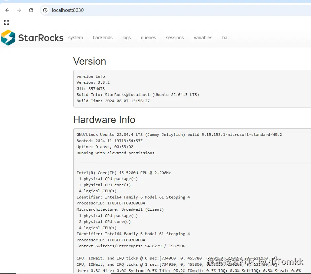The height and width of the screenshot is (274, 311).
Task: Click the StarRocks logo
Action: (x=32, y=38)
